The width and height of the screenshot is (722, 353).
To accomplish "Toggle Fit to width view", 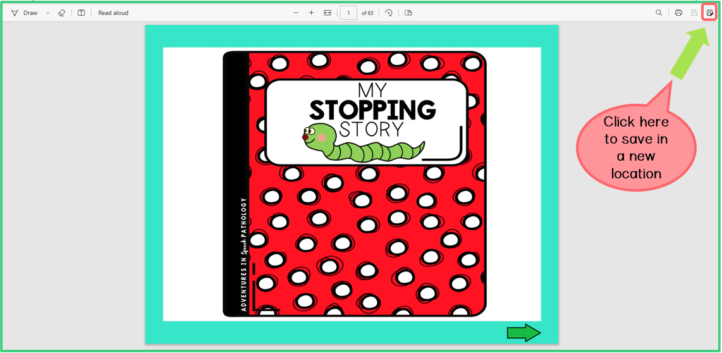I will click(327, 13).
